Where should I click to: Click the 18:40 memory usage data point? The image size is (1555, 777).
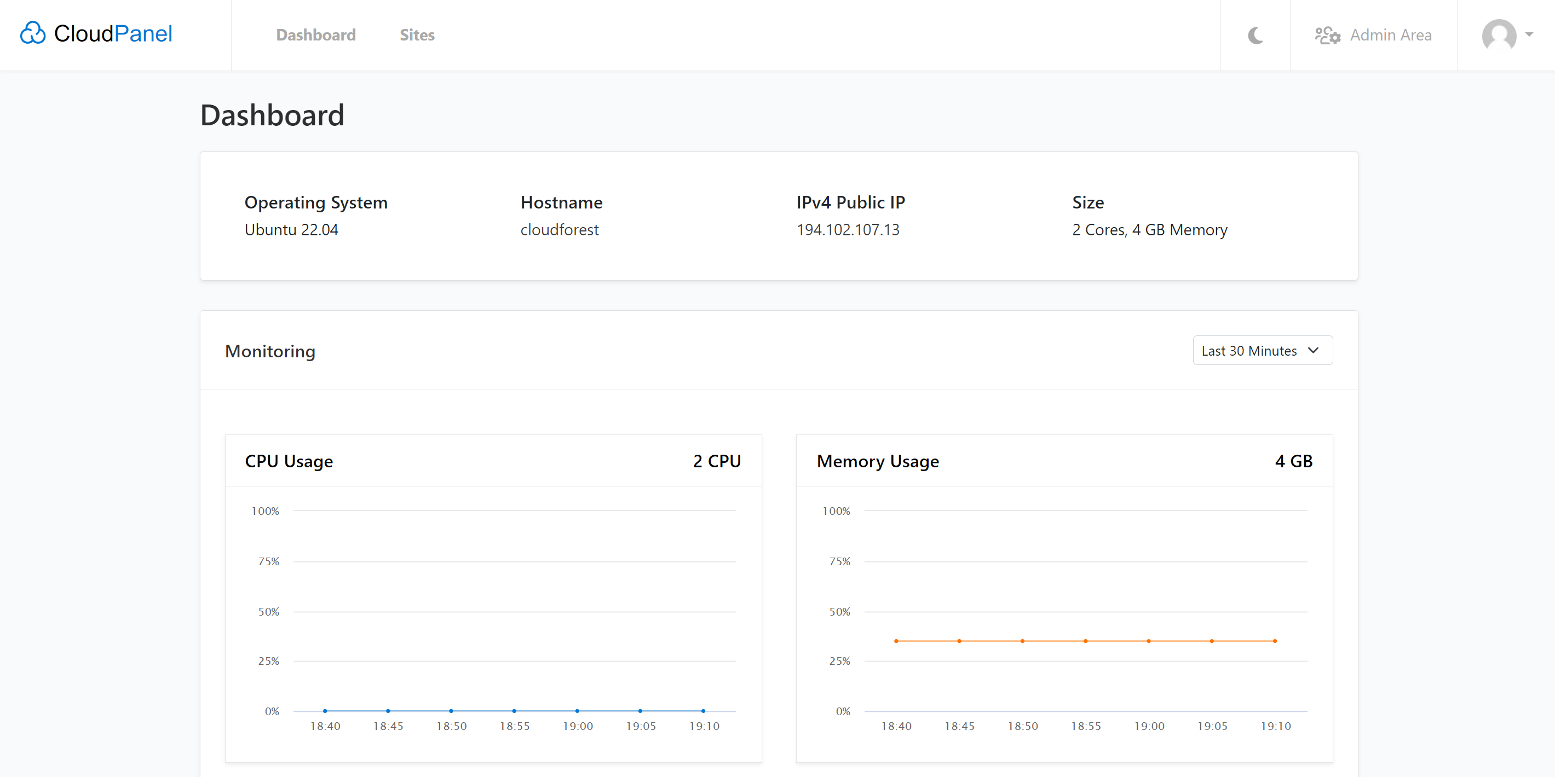(x=897, y=640)
